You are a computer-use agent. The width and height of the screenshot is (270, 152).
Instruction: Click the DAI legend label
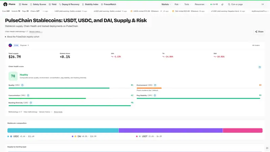tap(79, 136)
